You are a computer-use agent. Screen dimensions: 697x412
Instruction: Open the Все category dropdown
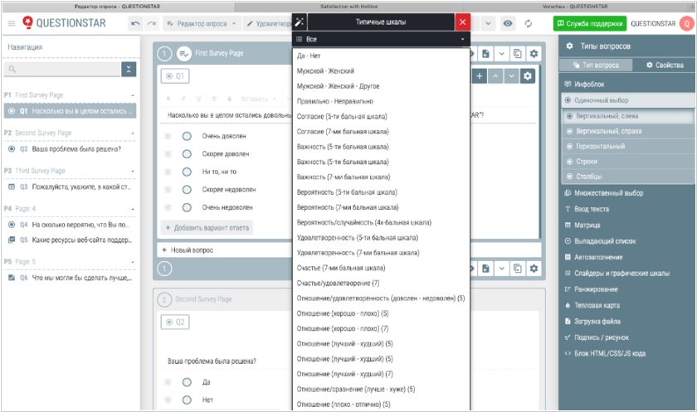pyautogui.click(x=381, y=39)
